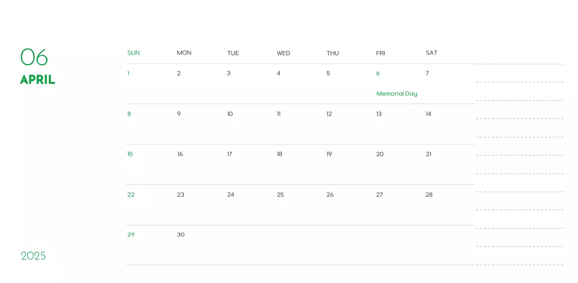Select the 2025 year label

[33, 256]
